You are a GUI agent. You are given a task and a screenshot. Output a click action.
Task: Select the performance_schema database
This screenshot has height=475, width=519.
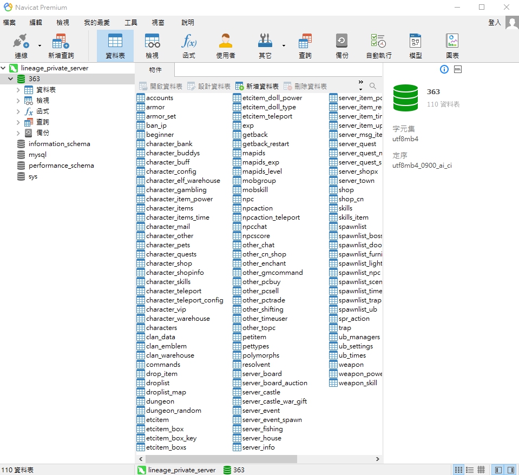(x=61, y=166)
